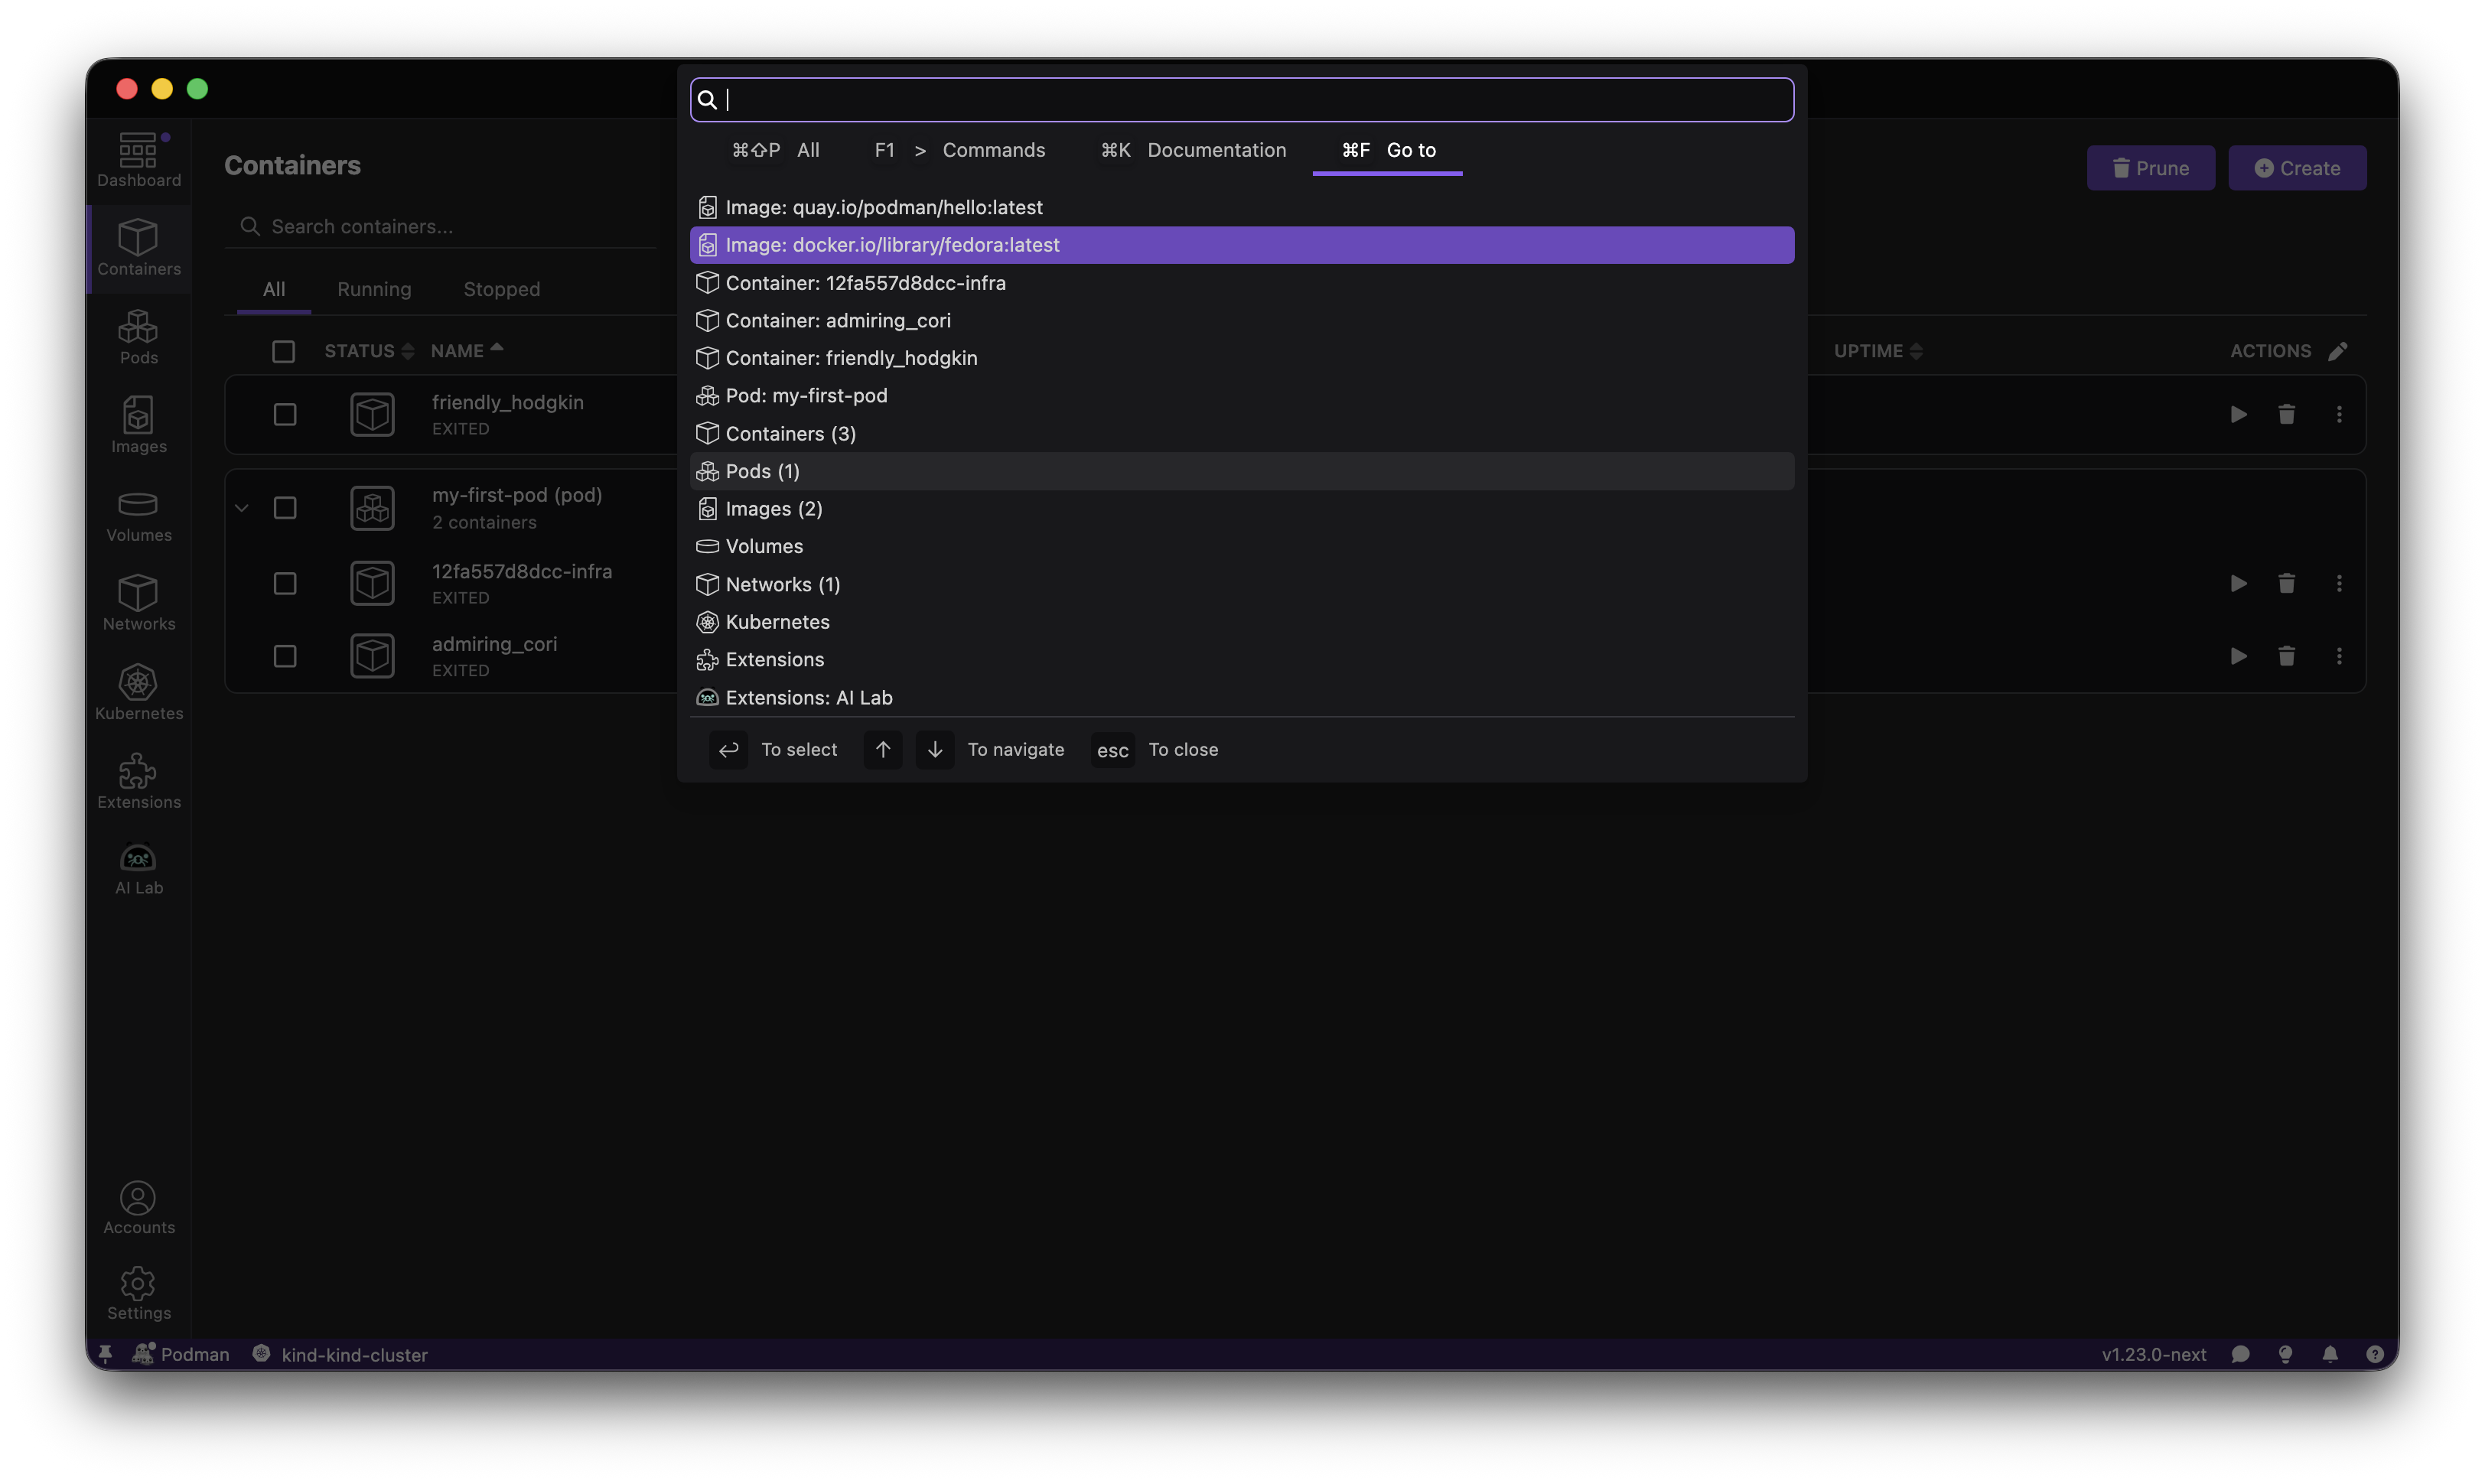Viewport: 2485px width, 1484px height.
Task: Click the command palette search field
Action: pos(1240,100)
